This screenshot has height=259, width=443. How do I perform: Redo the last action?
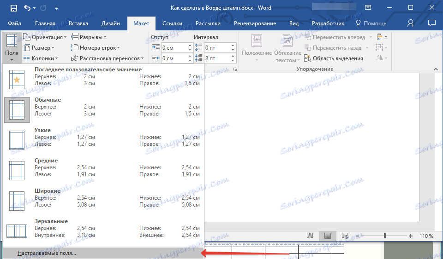click(43, 8)
